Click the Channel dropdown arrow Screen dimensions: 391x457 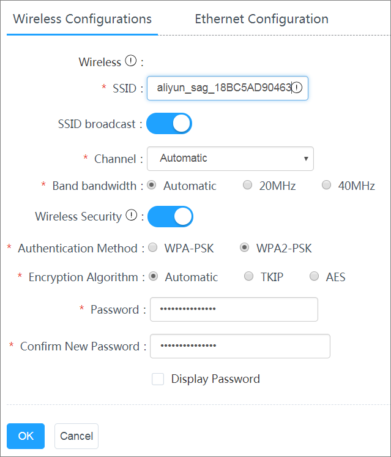[306, 159]
